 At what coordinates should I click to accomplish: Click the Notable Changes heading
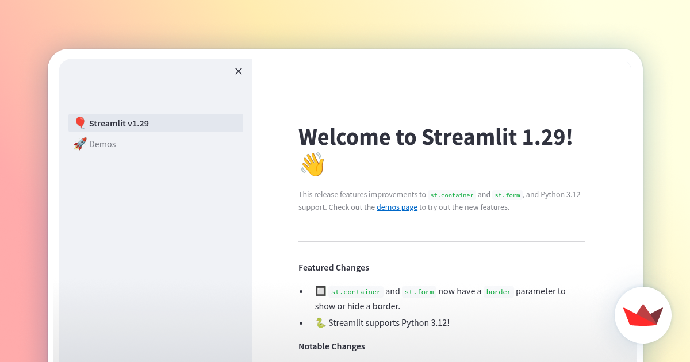pyautogui.click(x=331, y=346)
